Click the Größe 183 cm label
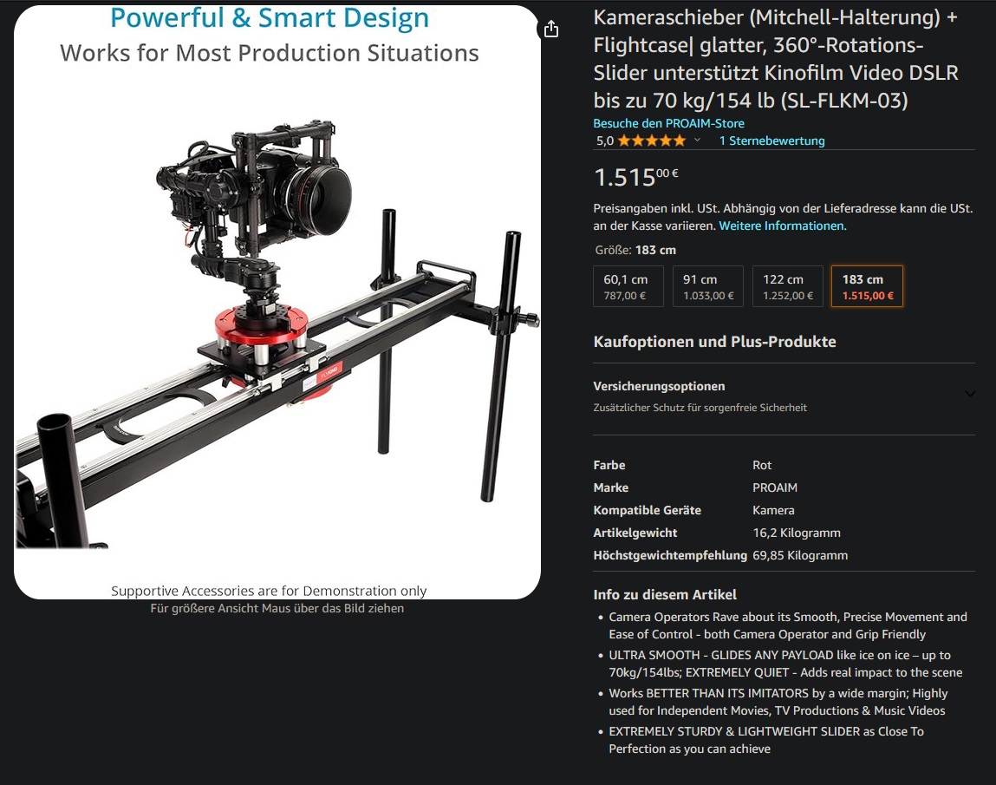The image size is (996, 785). 635,250
